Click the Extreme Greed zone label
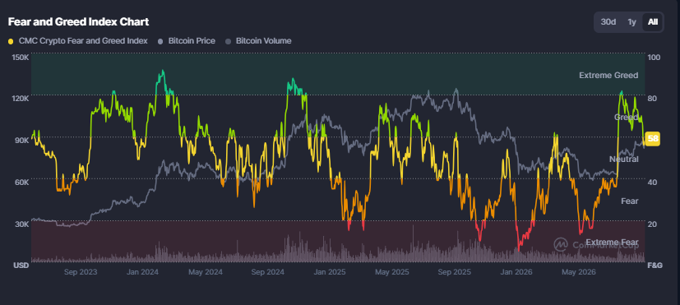Image resolution: width=680 pixels, height=305 pixels. click(608, 76)
